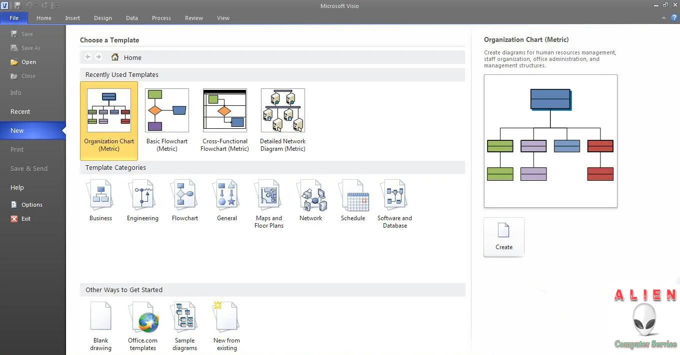Open the Schedule template category
Viewport: 680px width, 355px height.
pyautogui.click(x=353, y=201)
